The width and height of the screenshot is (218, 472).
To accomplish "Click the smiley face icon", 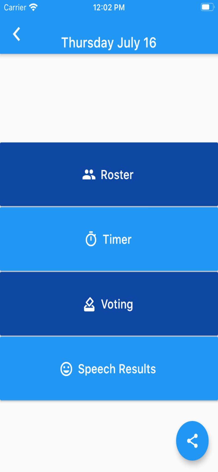I will (66, 369).
